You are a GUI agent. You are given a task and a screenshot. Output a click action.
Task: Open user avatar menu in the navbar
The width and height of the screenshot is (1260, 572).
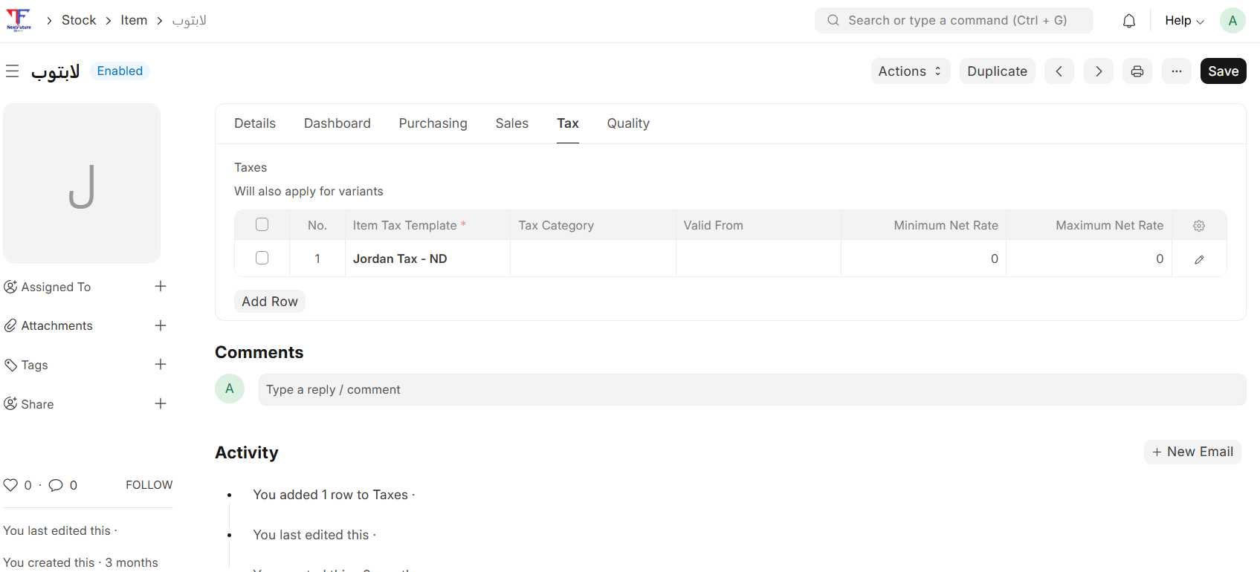1232,21
